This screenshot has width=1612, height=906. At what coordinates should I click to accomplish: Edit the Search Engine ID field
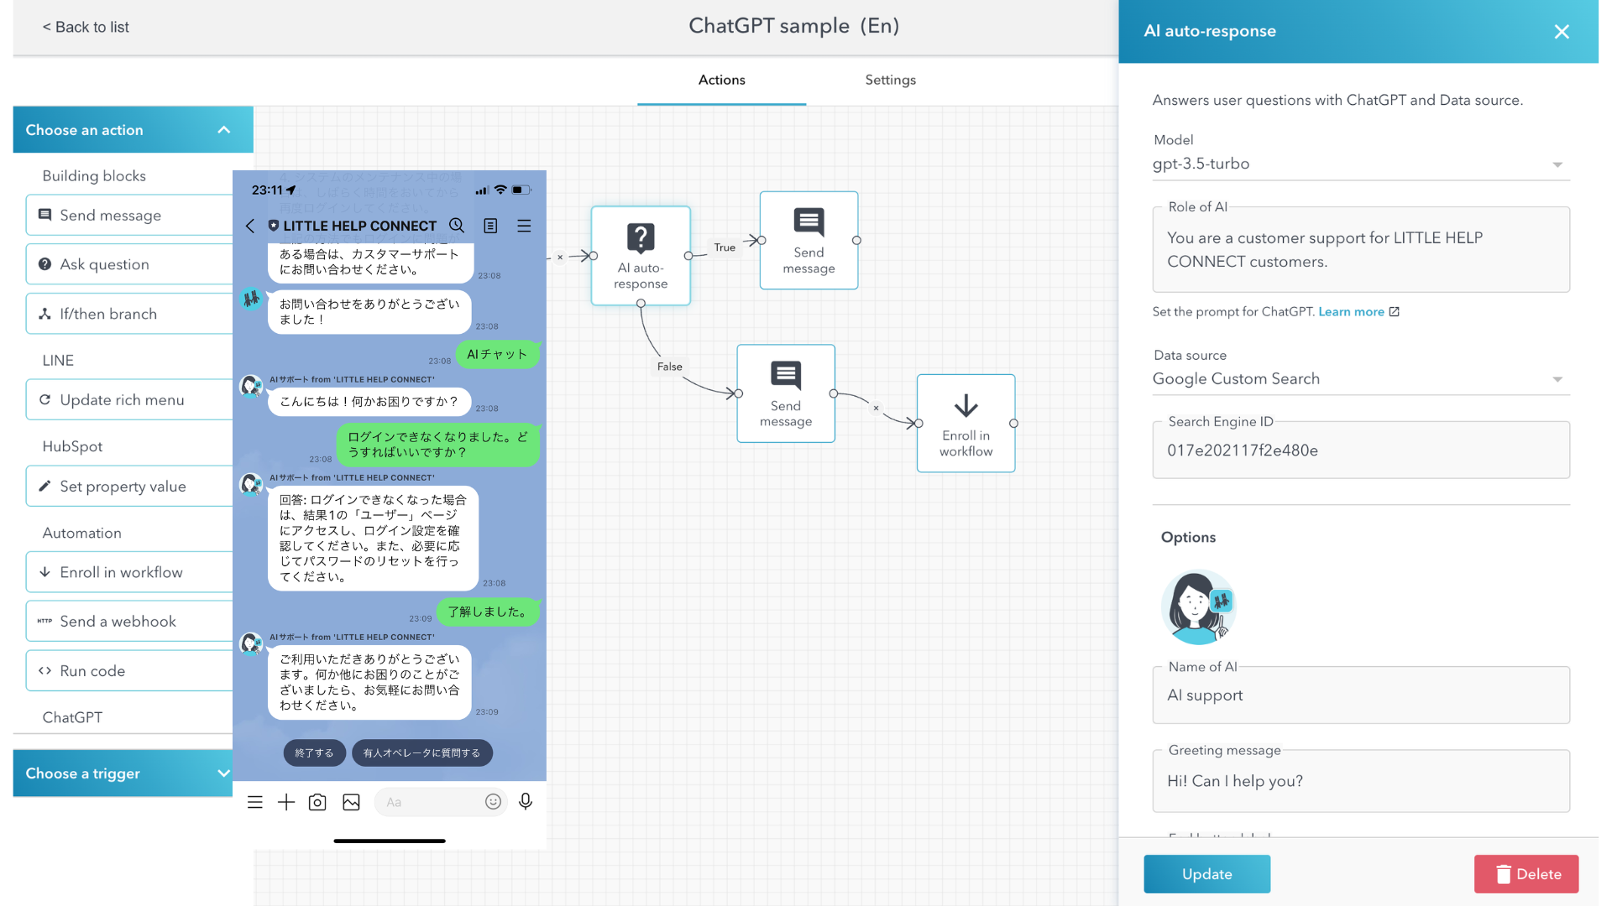click(x=1361, y=450)
